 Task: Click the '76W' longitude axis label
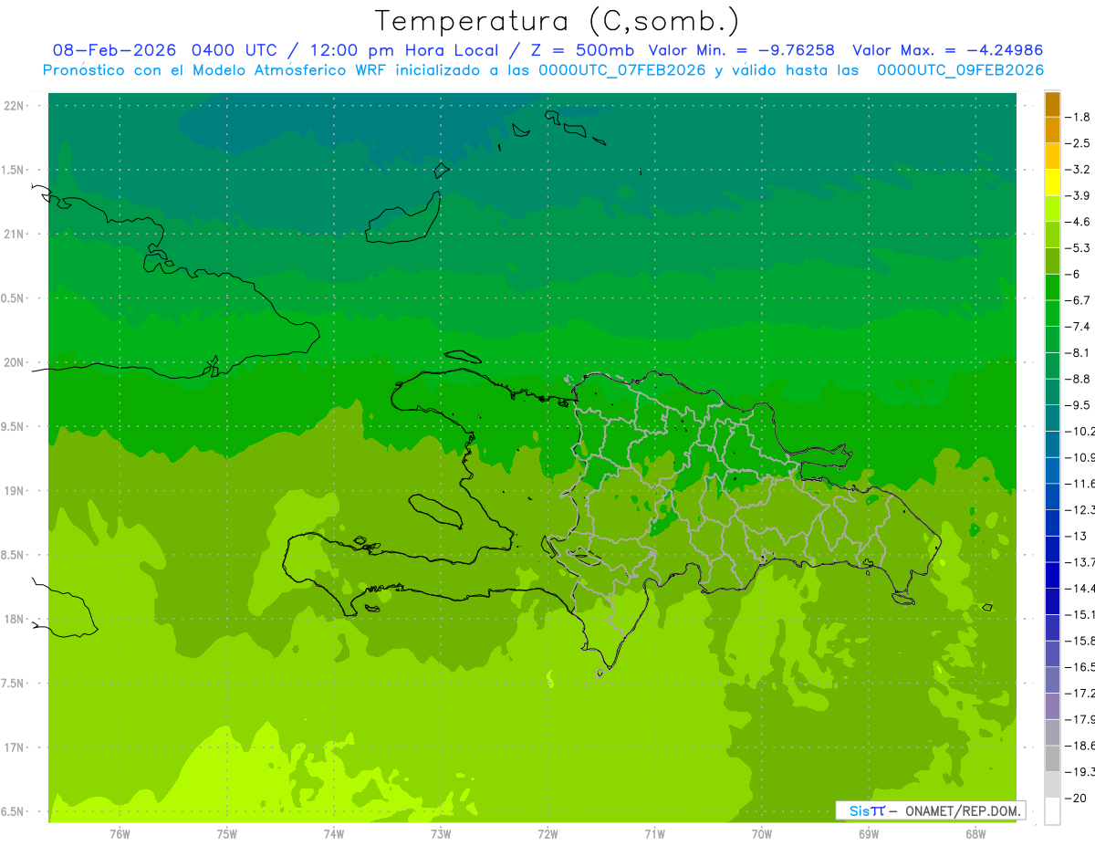[x=120, y=834]
